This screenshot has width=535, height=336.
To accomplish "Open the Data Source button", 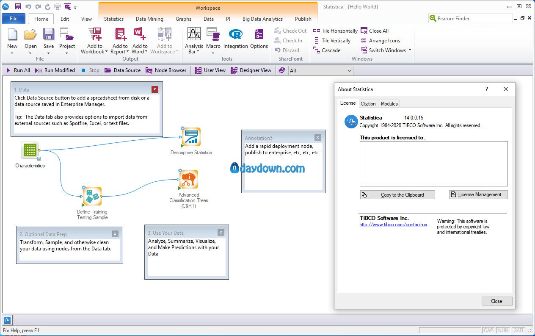I will tap(123, 70).
